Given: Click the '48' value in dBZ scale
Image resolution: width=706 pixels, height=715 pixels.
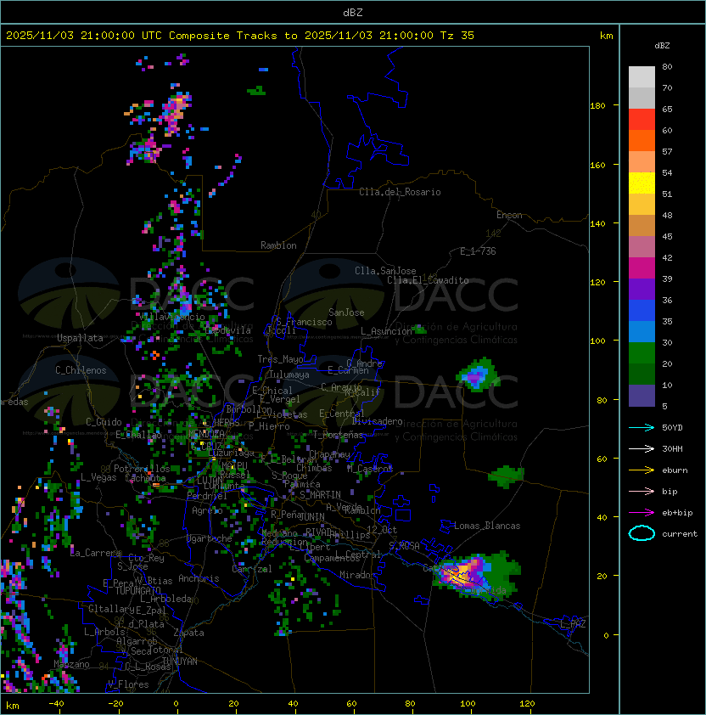Looking at the screenshot, I should coord(667,215).
